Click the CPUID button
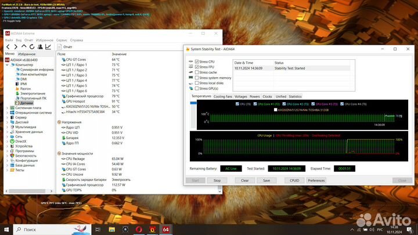418x235 pixels. [x=294, y=180]
